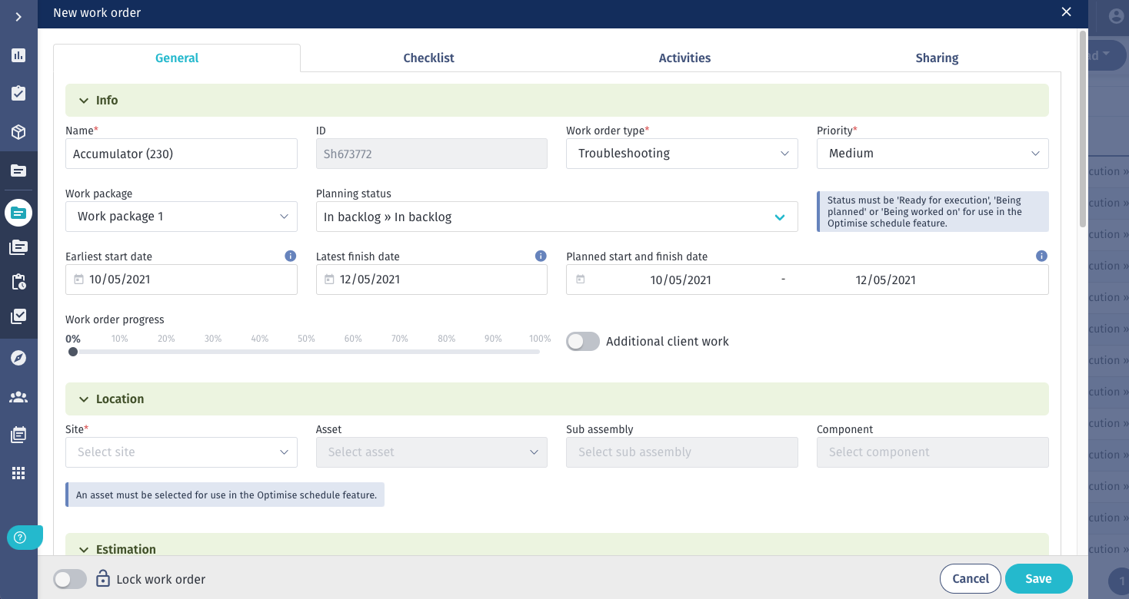Viewport: 1129px width, 599px height.
Task: Click the planned start date 10/05/2021
Action: coord(681,280)
